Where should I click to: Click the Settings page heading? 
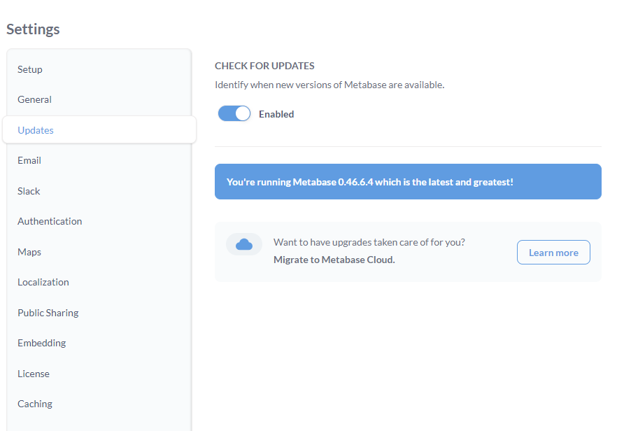[x=33, y=29]
